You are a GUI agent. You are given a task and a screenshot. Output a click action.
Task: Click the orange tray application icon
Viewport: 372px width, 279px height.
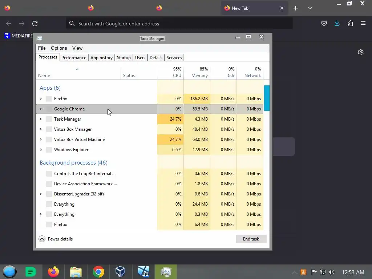(303, 272)
